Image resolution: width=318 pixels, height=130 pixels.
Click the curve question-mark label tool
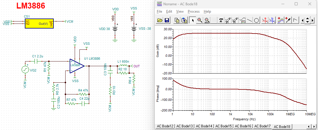click(235, 20)
